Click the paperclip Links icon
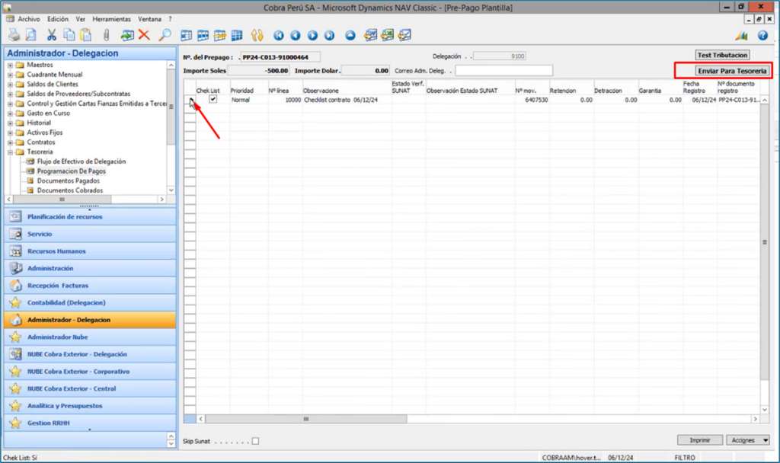This screenshot has height=463, width=780. 106,35
